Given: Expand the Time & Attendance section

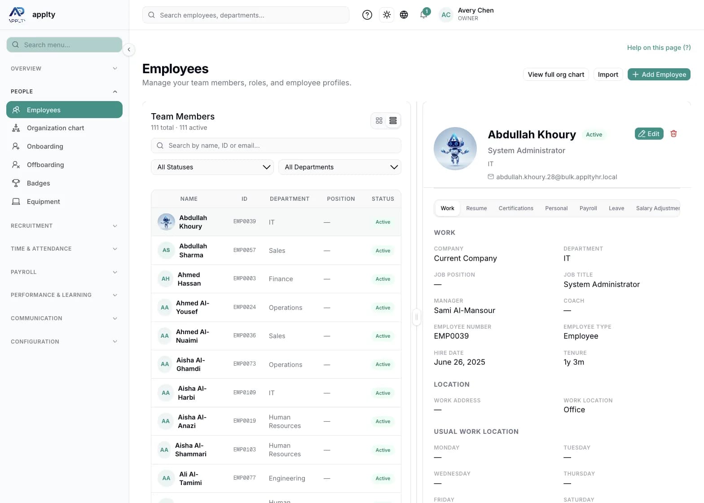Looking at the screenshot, I should coord(64,249).
